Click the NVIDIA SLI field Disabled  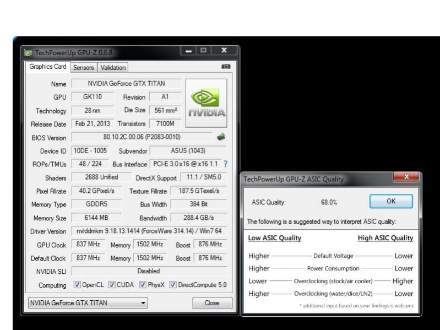[x=149, y=271]
